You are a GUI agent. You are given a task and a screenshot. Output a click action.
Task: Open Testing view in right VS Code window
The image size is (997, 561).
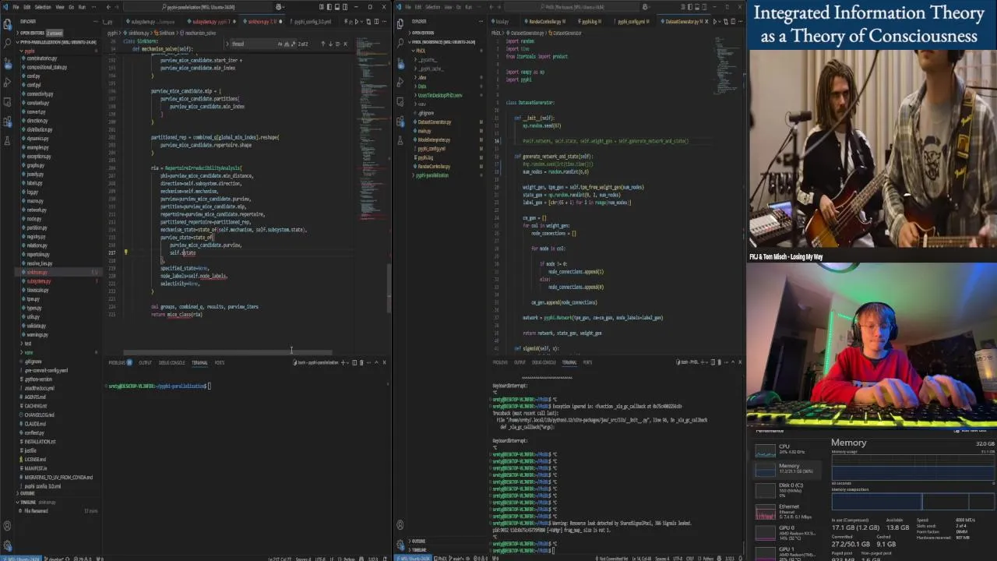(400, 140)
